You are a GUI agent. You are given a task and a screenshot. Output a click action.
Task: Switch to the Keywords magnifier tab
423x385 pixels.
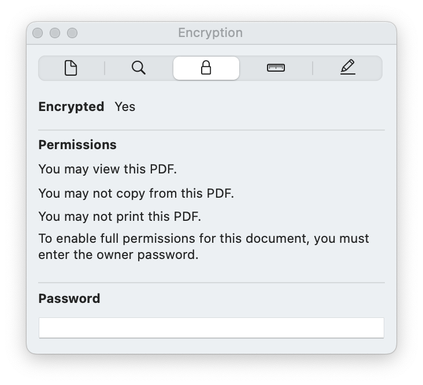[139, 68]
